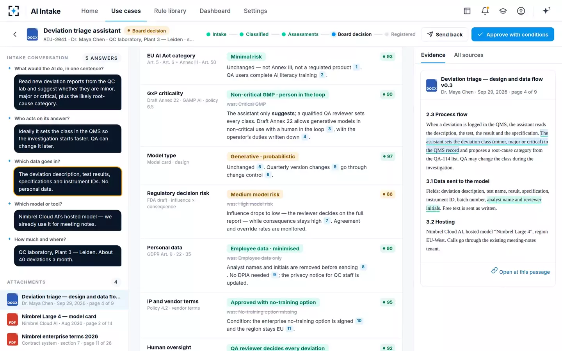Screen dimensions: 562x351
Task: Open Settings in top navigation
Action: [255, 11]
